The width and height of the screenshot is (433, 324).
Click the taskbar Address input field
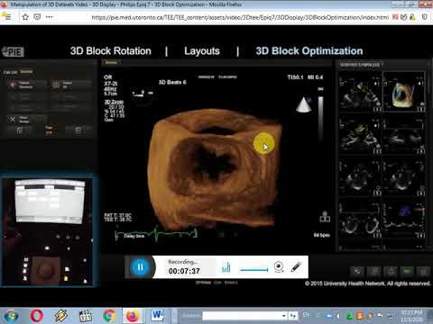[x=242, y=316]
